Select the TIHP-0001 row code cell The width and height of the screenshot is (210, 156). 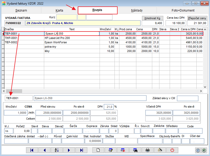24,38
